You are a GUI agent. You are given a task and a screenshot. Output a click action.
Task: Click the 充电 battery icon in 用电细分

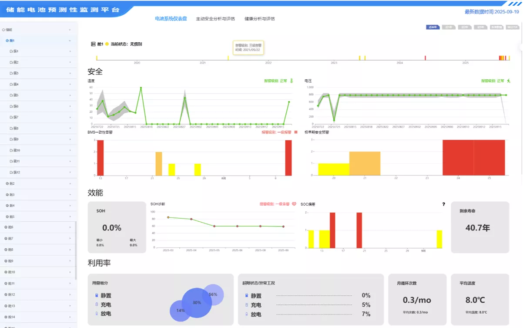click(97, 304)
